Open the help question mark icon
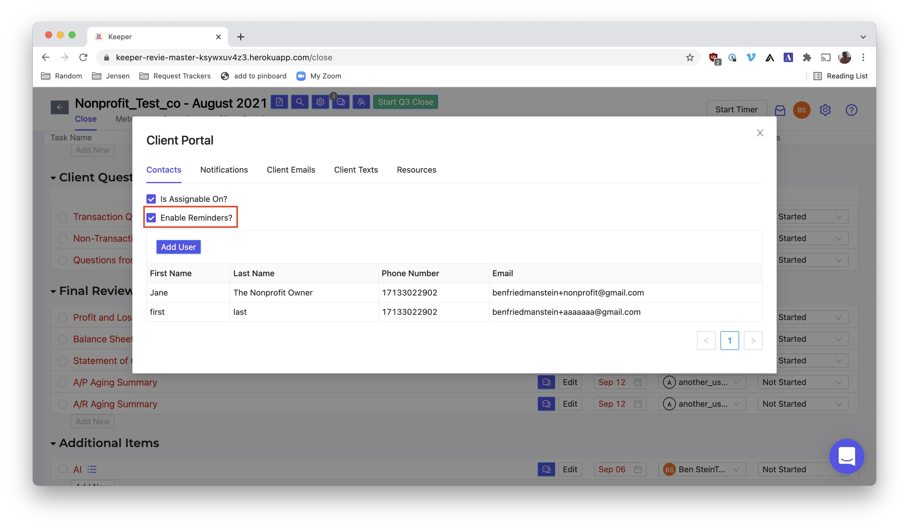 [x=851, y=110]
